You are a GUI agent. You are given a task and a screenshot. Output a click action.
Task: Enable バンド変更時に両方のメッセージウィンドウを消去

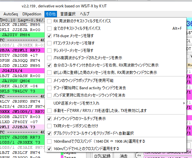116,95
